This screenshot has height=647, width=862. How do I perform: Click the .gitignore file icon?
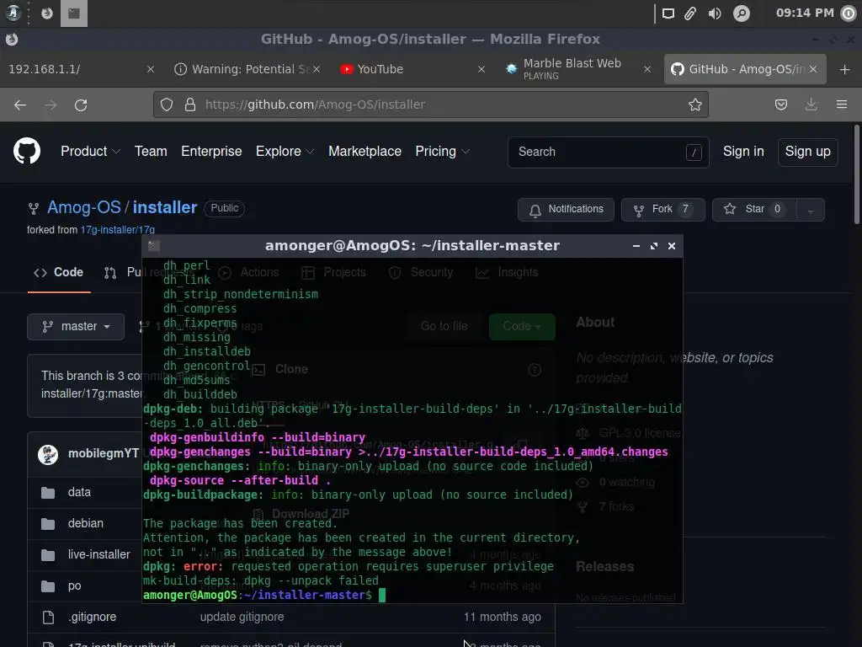click(x=48, y=618)
